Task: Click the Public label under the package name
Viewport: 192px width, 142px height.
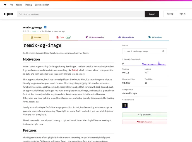Action: coord(35,31)
